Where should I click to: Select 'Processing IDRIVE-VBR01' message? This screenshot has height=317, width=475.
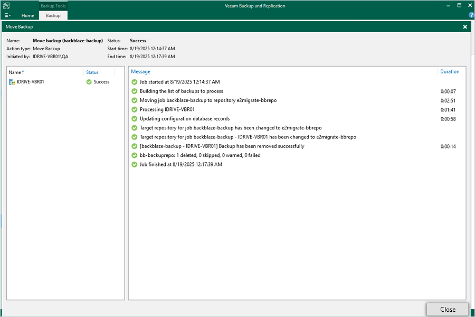tap(167, 109)
